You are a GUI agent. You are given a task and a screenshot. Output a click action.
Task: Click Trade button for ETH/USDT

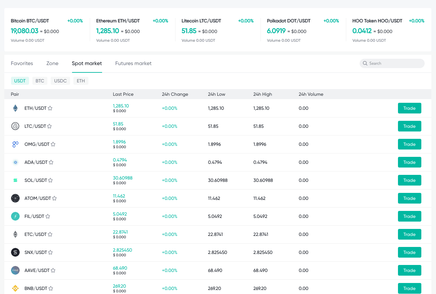(x=409, y=108)
